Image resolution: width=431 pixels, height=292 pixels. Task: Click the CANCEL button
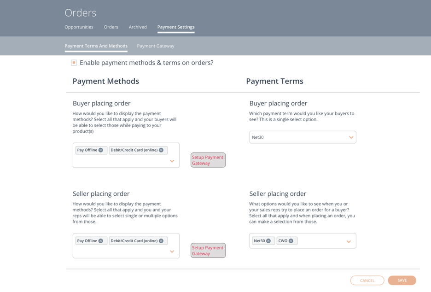[367, 280]
